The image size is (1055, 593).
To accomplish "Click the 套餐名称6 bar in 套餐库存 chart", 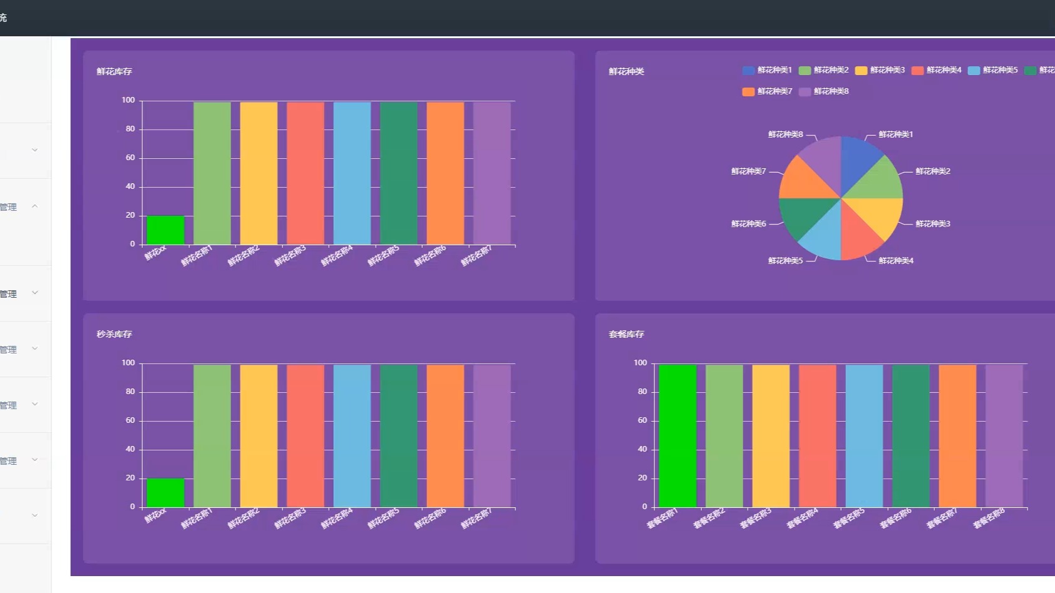I will [911, 436].
